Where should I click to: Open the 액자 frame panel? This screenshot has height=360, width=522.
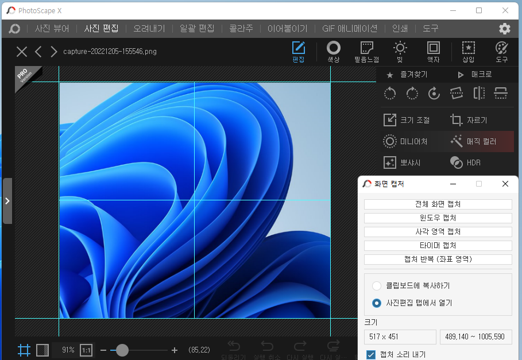coord(434,52)
